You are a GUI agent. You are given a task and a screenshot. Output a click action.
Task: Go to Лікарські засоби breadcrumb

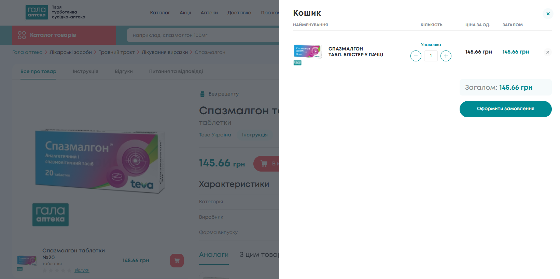(x=71, y=52)
